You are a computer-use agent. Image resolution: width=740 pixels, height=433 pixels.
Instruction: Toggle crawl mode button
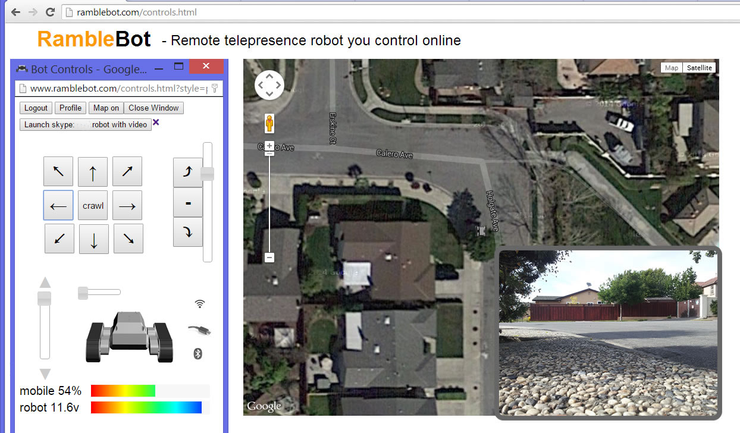[93, 205]
